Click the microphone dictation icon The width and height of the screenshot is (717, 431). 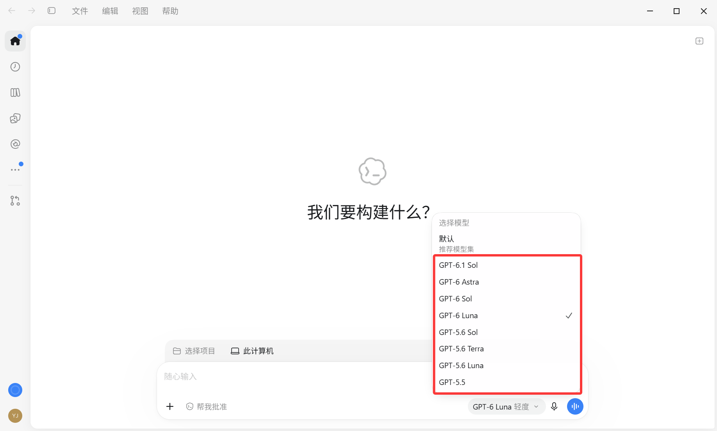(x=554, y=406)
